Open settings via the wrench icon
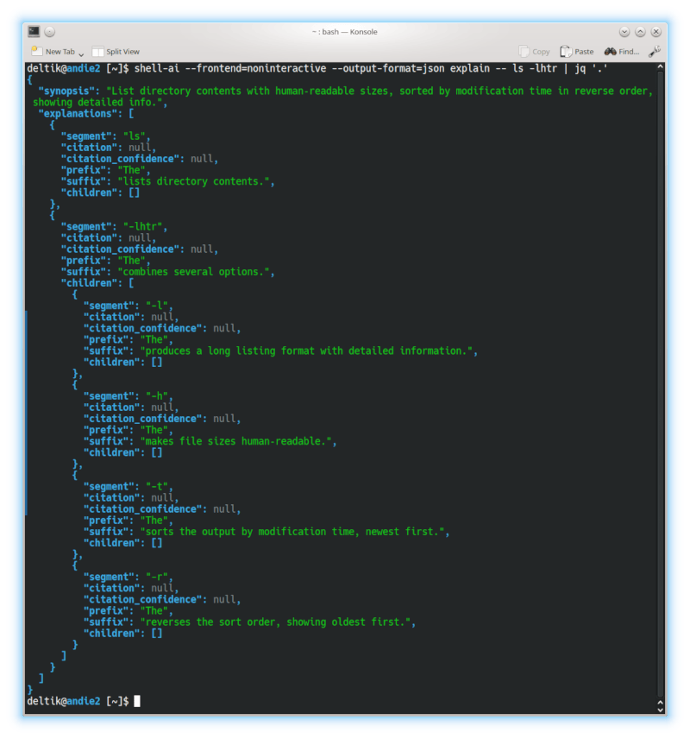 (x=653, y=52)
